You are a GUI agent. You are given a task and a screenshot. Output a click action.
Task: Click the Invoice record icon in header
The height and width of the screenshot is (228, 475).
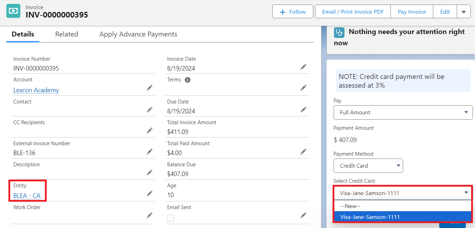(x=13, y=11)
